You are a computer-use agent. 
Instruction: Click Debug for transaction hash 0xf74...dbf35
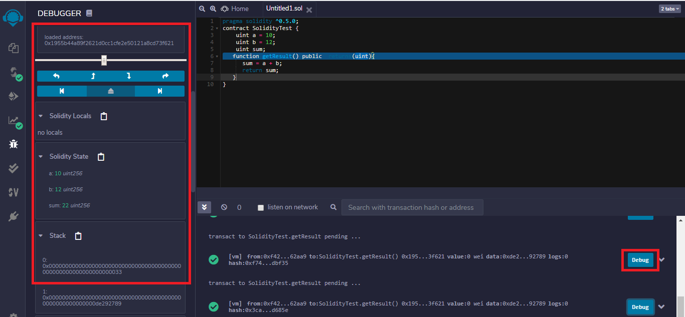640,260
